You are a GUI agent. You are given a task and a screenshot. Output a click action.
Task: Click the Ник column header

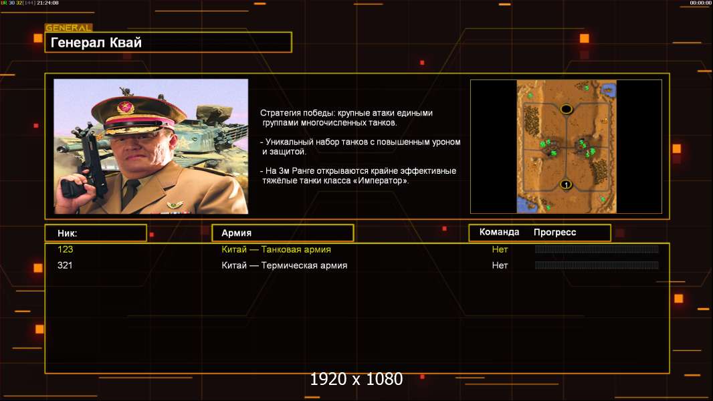click(96, 233)
